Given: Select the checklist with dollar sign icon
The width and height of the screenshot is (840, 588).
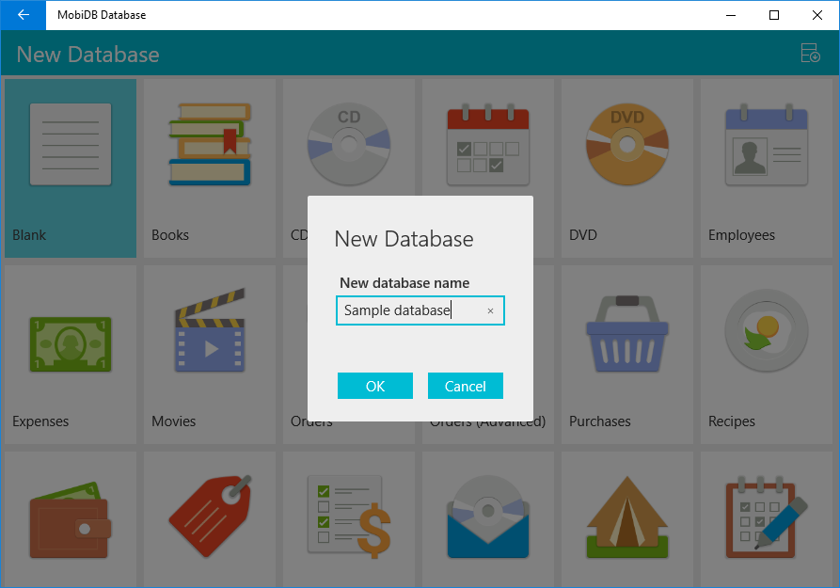Looking at the screenshot, I should (349, 516).
